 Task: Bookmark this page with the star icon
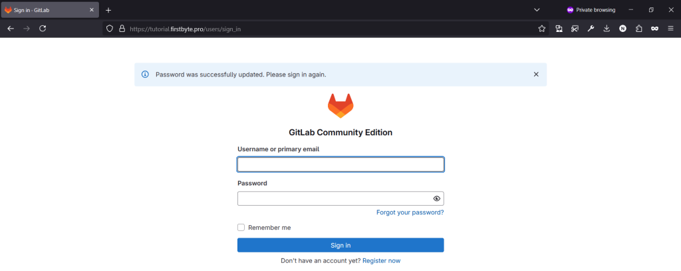pyautogui.click(x=541, y=29)
